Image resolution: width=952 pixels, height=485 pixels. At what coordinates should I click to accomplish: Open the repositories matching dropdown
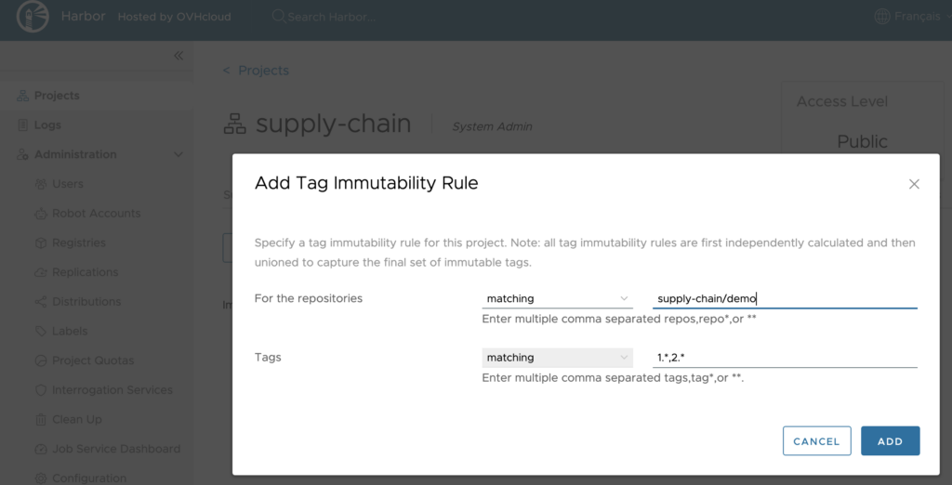click(557, 299)
